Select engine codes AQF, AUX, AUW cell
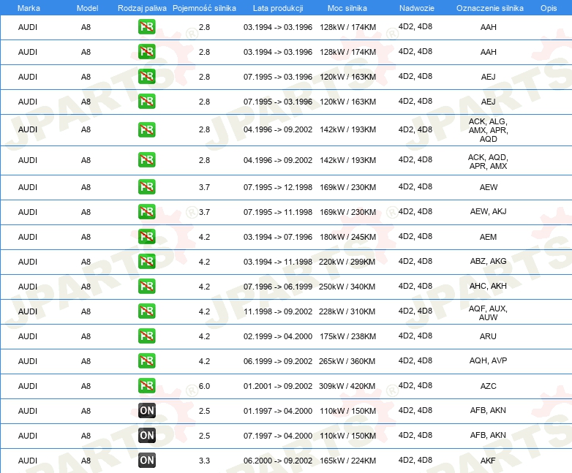The width and height of the screenshot is (572, 473). [x=488, y=313]
